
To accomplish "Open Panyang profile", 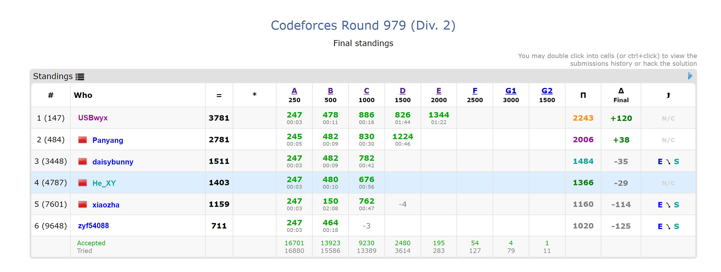I will [108, 140].
